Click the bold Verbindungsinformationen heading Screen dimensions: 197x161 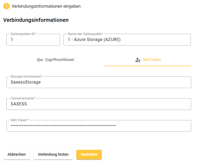36,20
